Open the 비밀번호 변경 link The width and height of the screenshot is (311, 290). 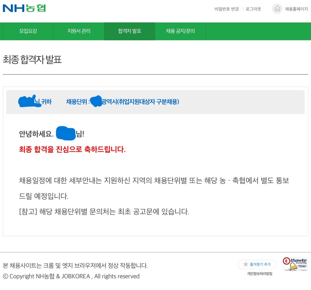[x=226, y=9]
